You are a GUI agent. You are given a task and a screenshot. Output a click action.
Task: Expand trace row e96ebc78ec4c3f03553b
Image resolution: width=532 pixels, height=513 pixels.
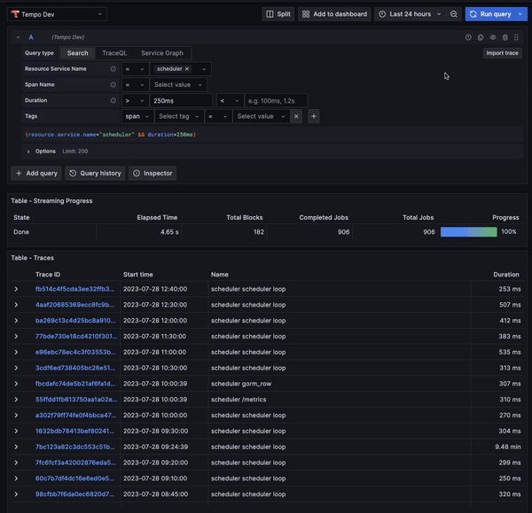[16, 353]
